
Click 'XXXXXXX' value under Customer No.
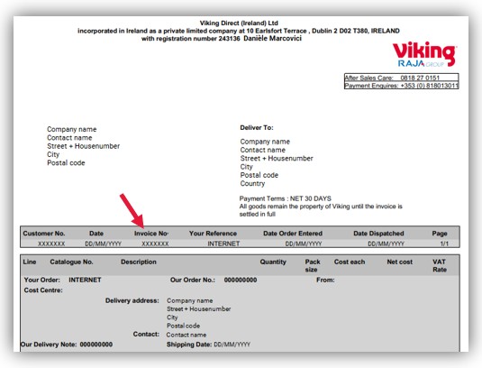[x=51, y=244]
